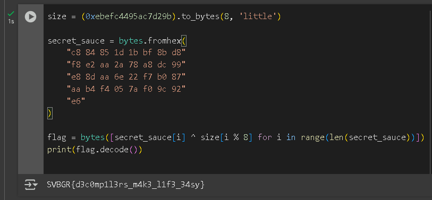The image size is (432, 200).
Task: Open the output actions icon beside the flag
Action: point(31,185)
